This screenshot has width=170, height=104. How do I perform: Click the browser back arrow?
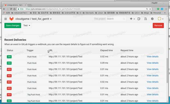coord(4,9)
